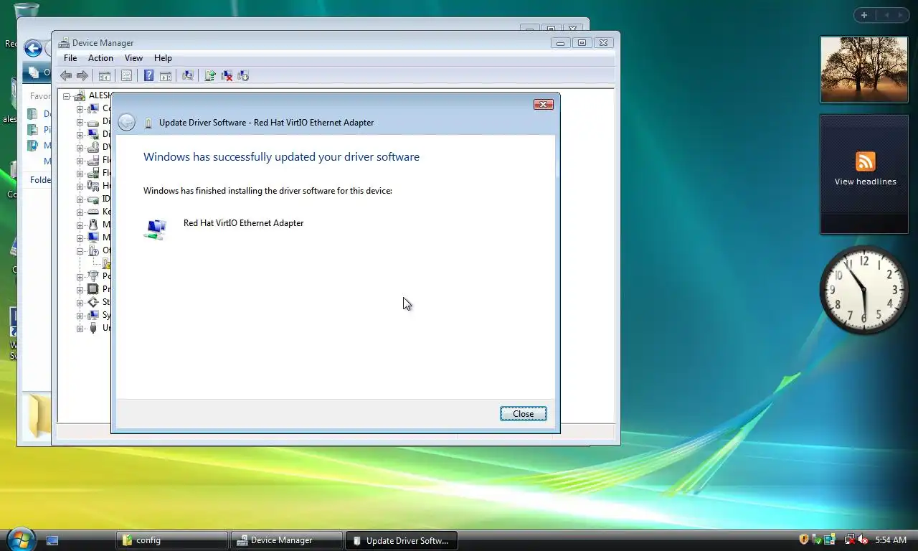This screenshot has height=551, width=918.
Task: Click the red X on Update Driver dialog
Action: [x=544, y=105]
